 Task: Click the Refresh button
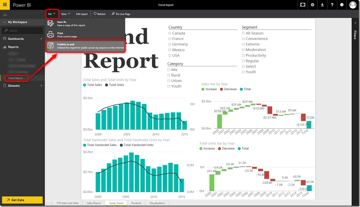(99, 14)
